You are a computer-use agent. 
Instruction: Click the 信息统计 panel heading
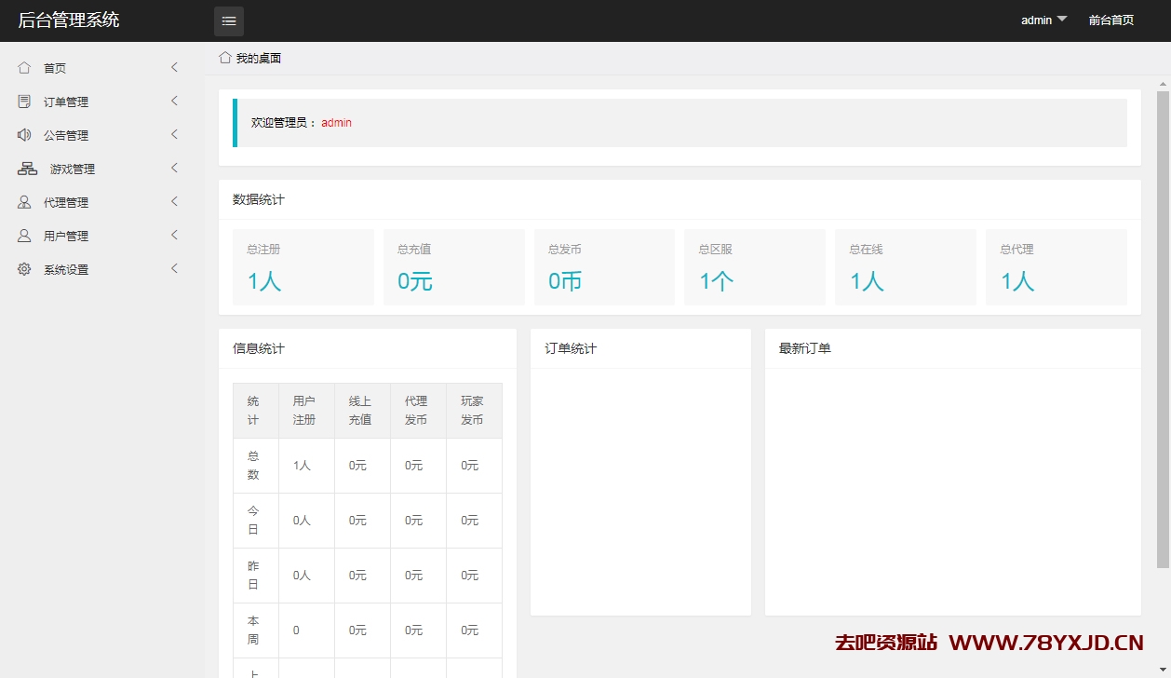click(259, 348)
